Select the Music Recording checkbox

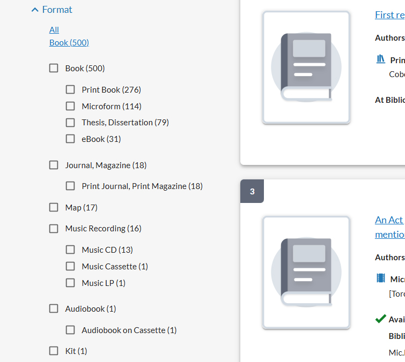pyautogui.click(x=54, y=228)
